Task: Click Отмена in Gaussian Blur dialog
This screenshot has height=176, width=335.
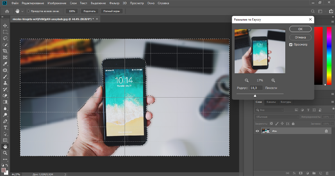Action: pos(300,37)
